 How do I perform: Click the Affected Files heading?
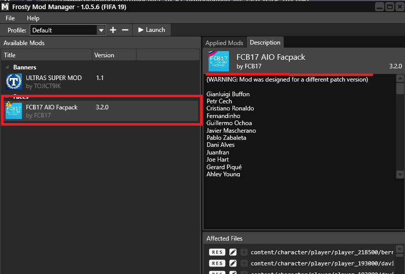click(224, 239)
